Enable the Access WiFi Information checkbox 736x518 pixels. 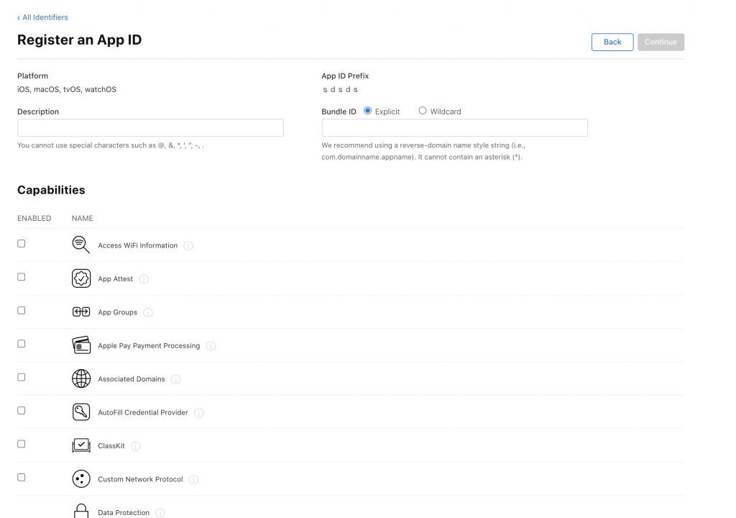click(x=21, y=243)
